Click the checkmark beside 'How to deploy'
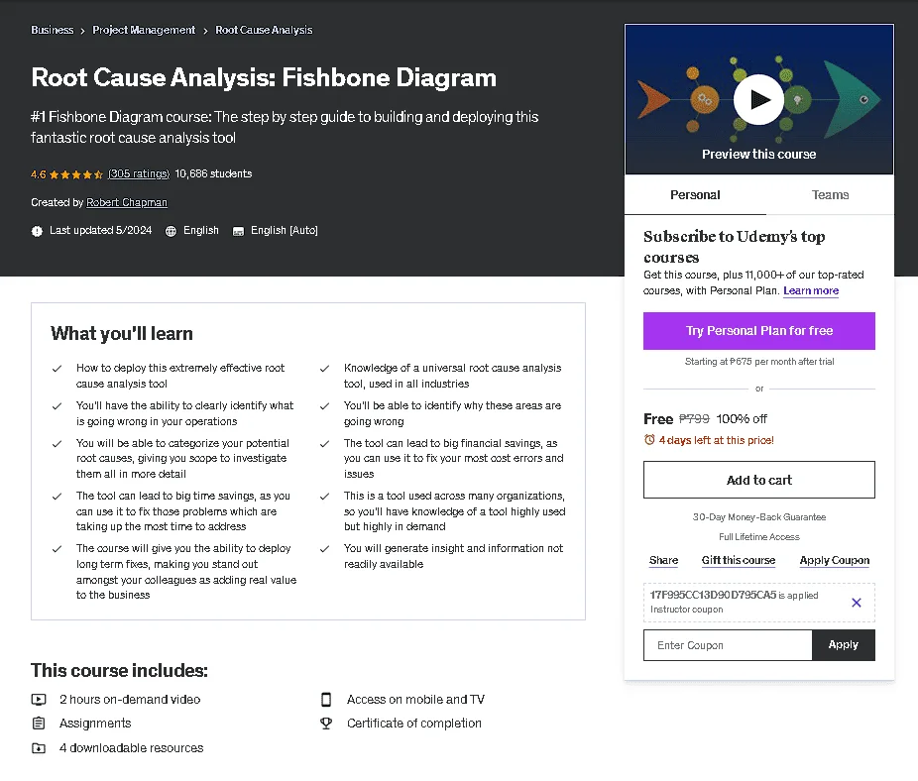 tap(57, 369)
